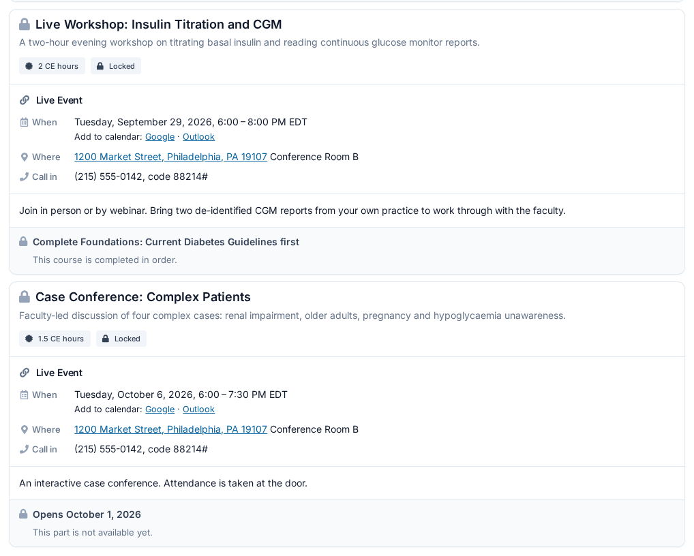Click the Opens October 1, 2026 notice
Screen dimensions: 694x556
click(x=87, y=514)
